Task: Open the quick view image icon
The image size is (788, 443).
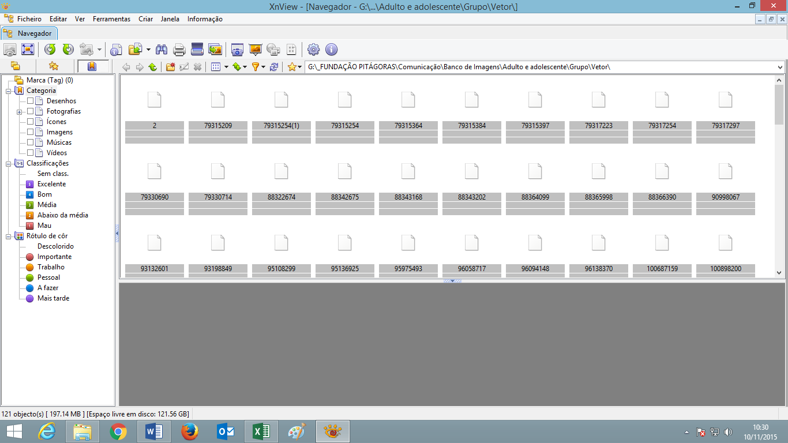Action: coord(10,50)
